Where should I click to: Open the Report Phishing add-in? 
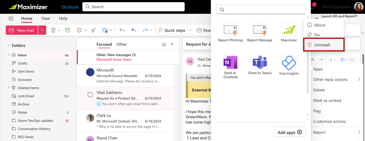click(230, 32)
